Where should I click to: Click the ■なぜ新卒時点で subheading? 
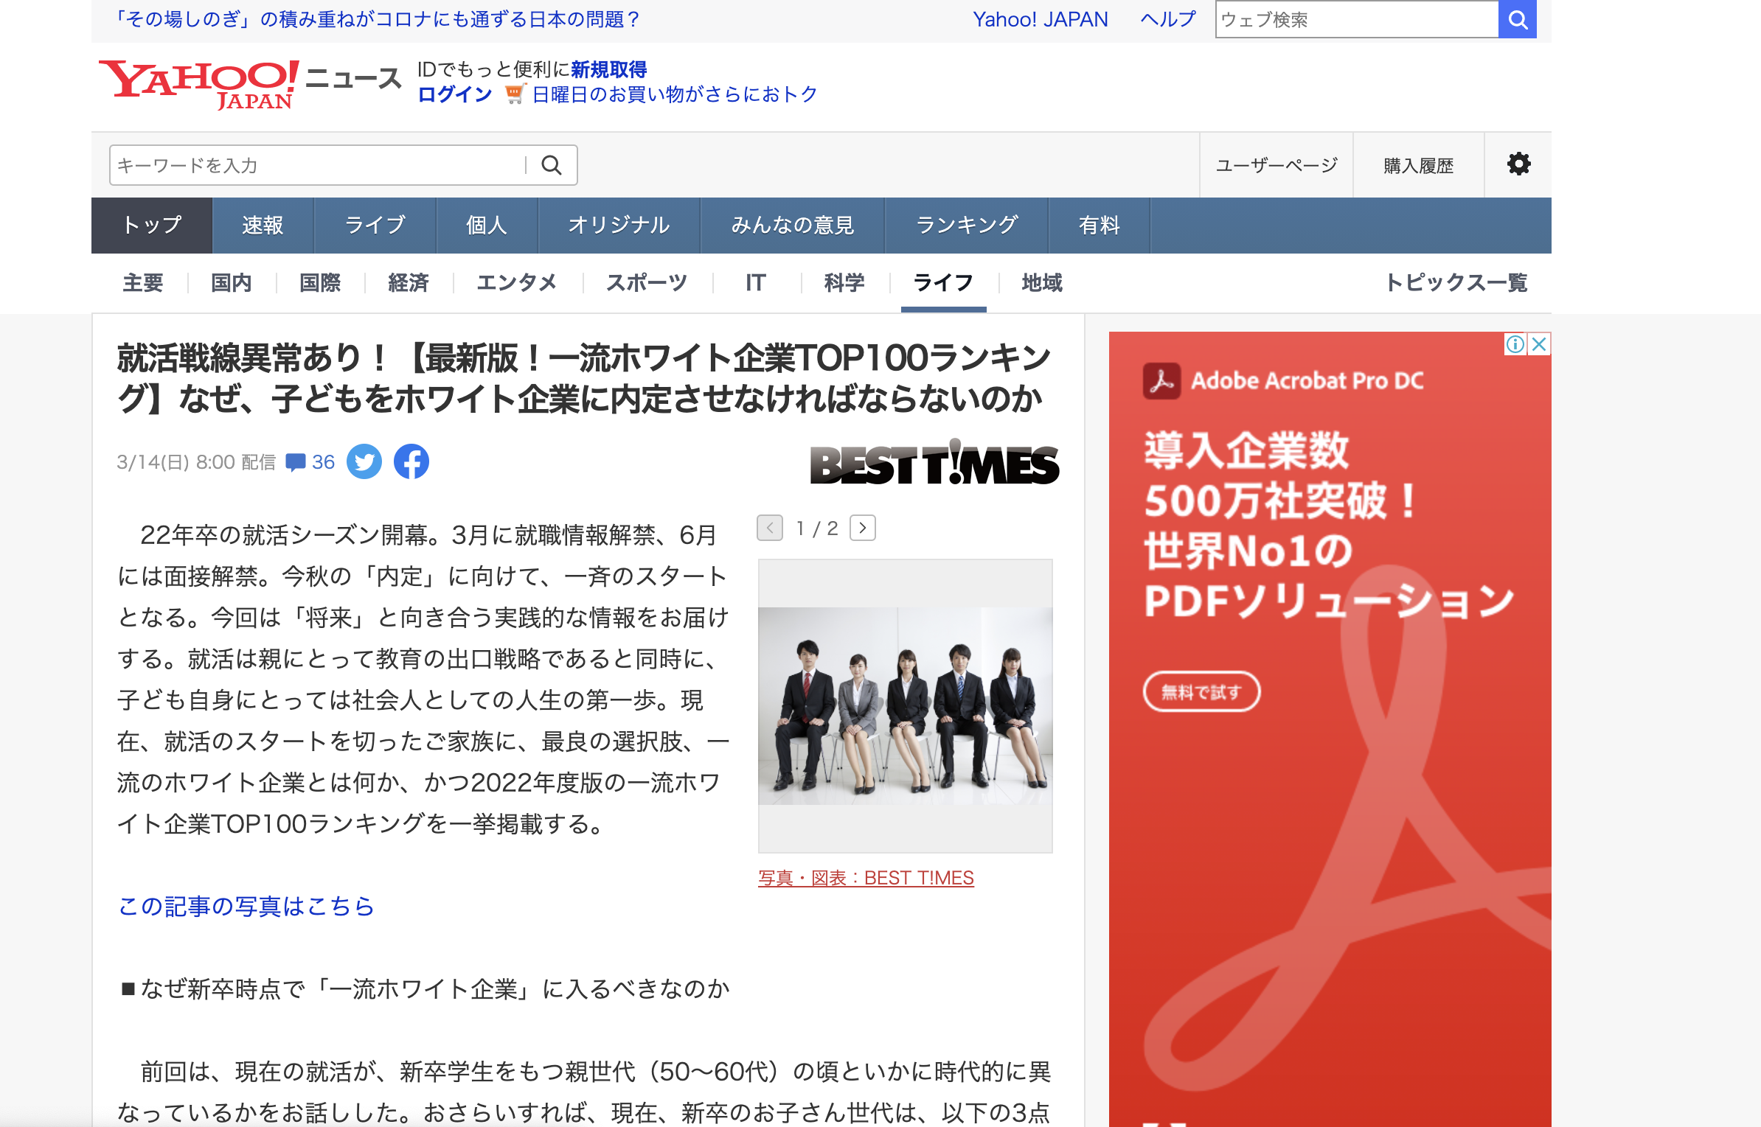tap(426, 988)
